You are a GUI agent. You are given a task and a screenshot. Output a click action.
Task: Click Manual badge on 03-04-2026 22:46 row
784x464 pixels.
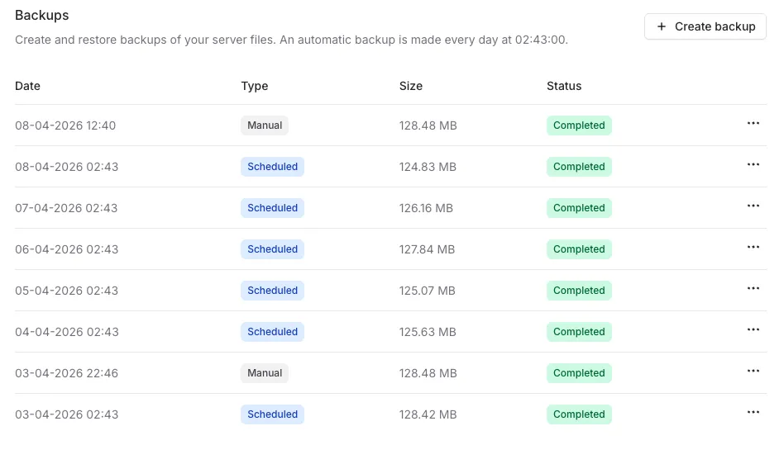click(x=265, y=373)
